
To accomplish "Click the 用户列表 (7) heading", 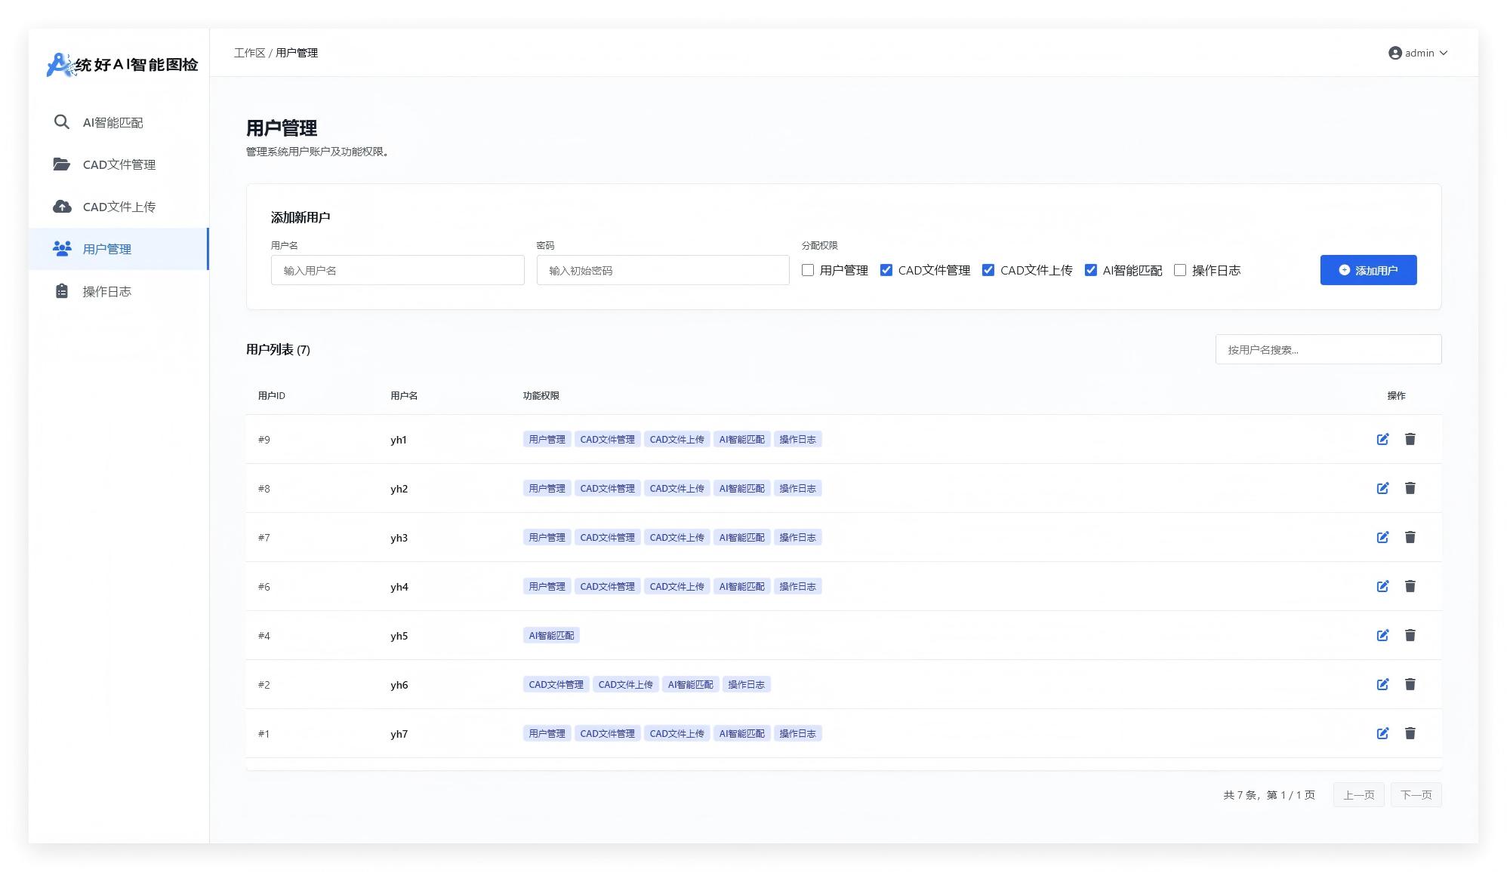I will [x=278, y=349].
